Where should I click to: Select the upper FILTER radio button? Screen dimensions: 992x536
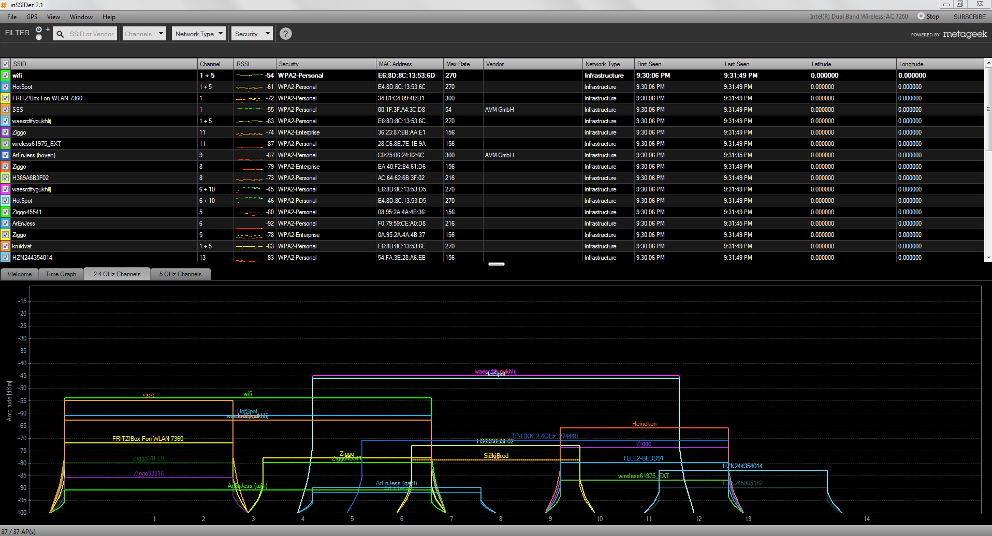(39, 29)
